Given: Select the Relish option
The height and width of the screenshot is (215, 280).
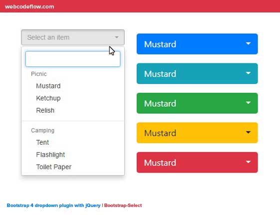Looking at the screenshot, I should pos(73,110).
